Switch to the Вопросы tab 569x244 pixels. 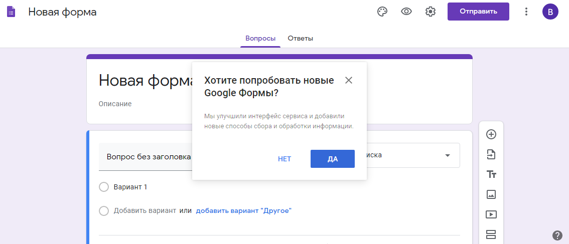coord(260,39)
